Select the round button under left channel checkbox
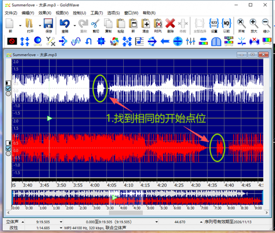Screen dimensions: 275x233 click(8, 94)
